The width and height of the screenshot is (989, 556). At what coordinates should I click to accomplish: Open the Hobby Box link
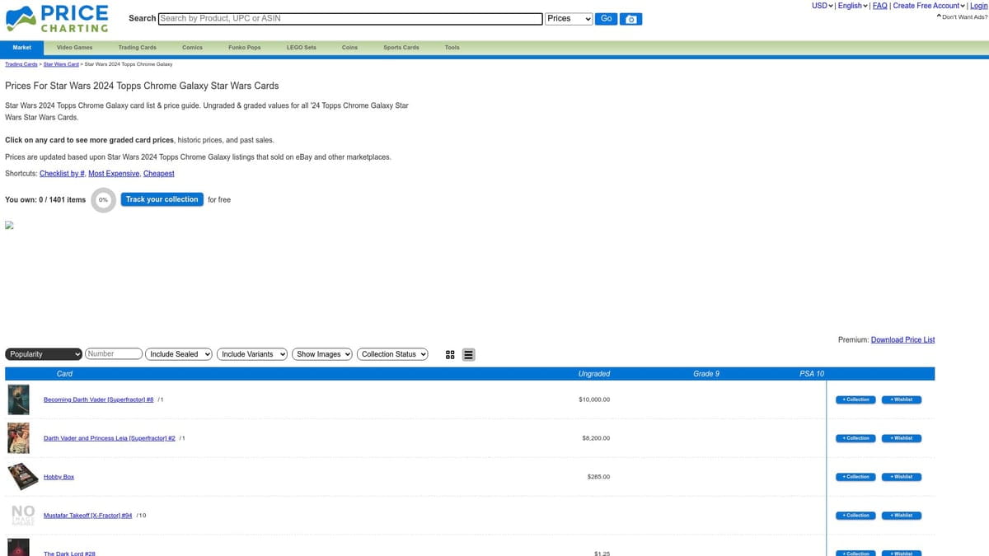(59, 477)
